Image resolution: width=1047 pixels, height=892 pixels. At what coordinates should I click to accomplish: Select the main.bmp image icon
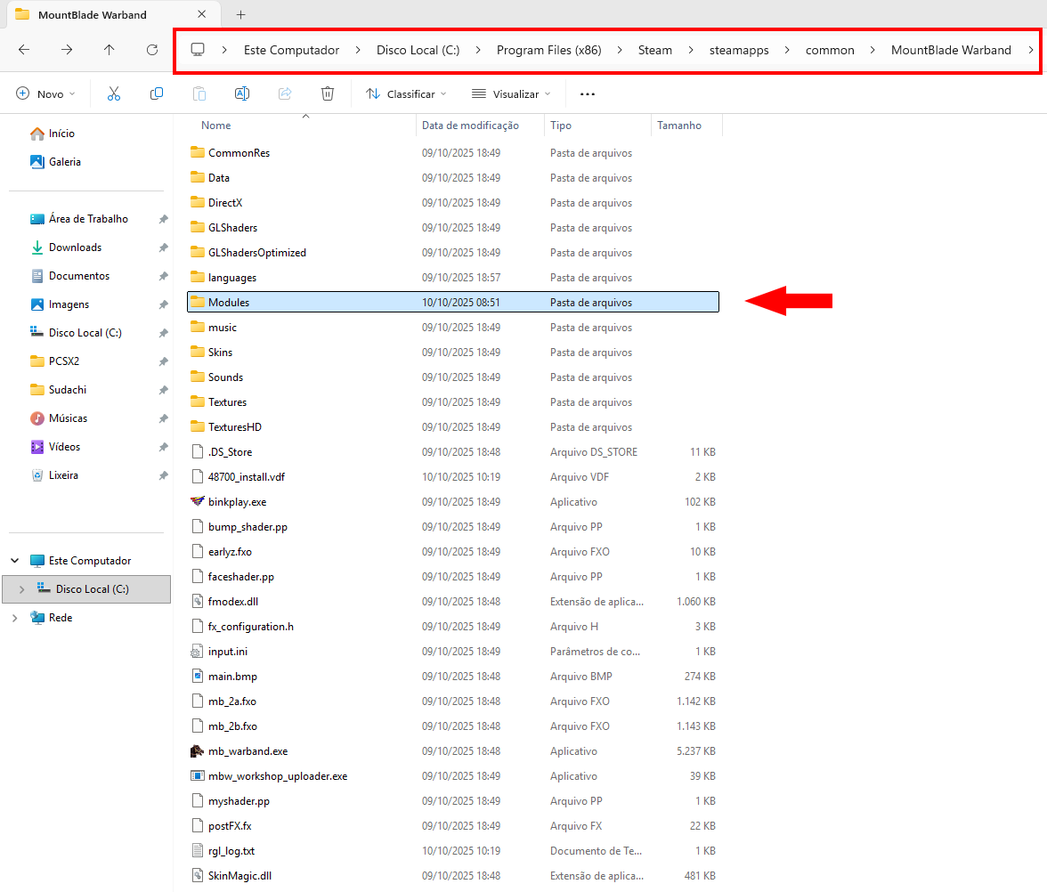197,677
